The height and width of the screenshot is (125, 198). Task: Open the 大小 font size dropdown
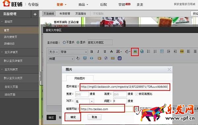coord(53,52)
